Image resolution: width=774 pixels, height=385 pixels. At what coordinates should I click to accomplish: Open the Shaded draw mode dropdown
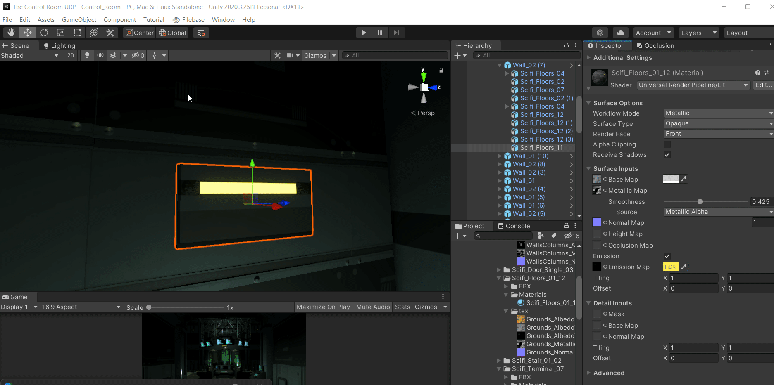29,55
